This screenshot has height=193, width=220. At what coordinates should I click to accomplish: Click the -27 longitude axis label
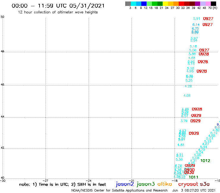(x=45, y=181)
